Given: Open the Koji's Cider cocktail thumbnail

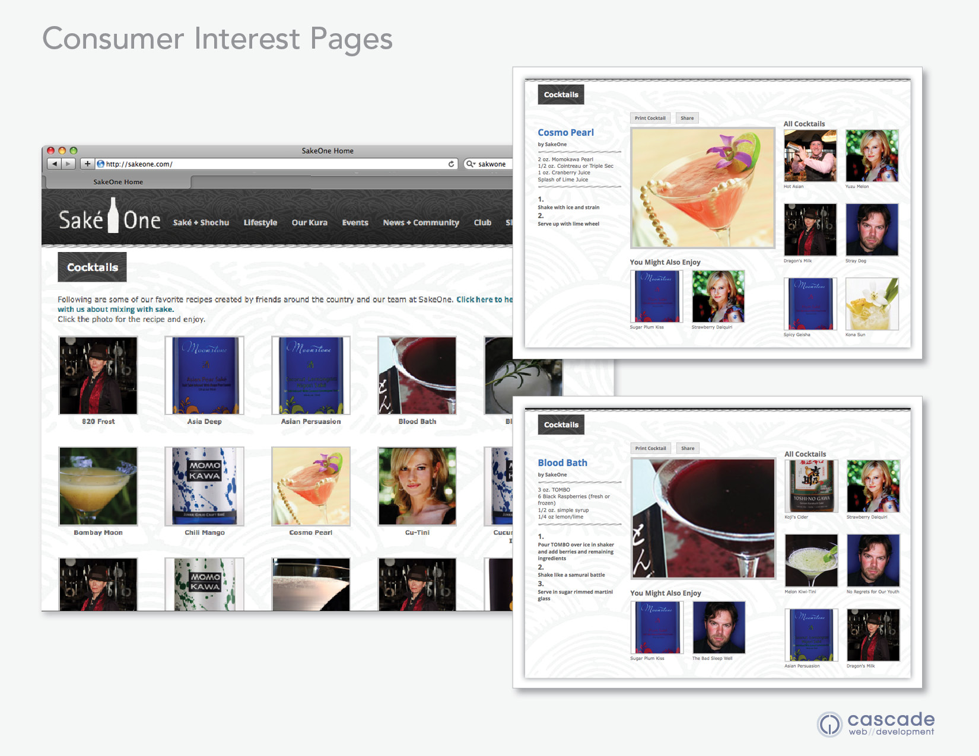Looking at the screenshot, I should (x=811, y=486).
